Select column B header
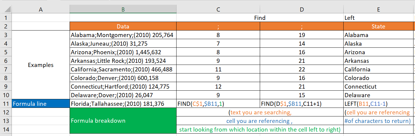Image resolution: width=415 pixels, height=136 pixels. coord(123,9)
